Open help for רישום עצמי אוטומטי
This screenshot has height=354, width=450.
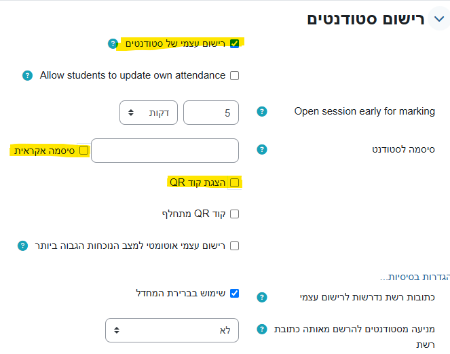[22, 245]
